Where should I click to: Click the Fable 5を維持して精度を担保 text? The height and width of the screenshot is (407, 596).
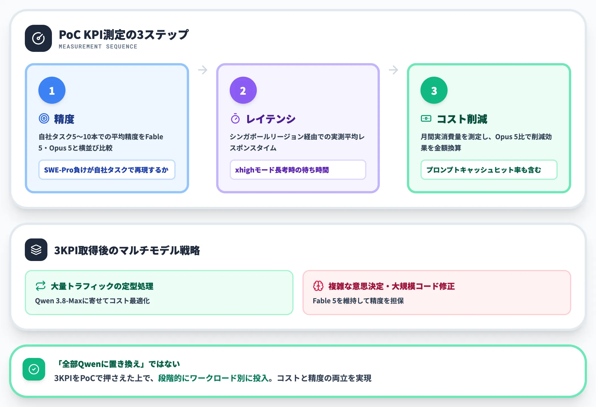click(358, 301)
